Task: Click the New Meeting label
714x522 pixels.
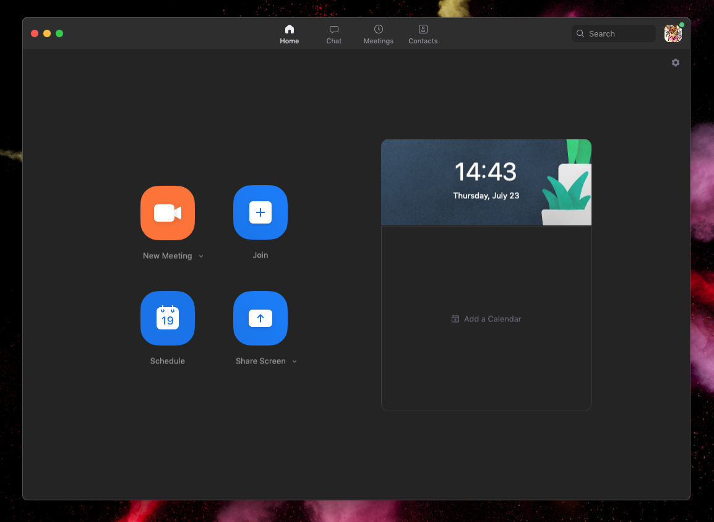Action: (168, 256)
